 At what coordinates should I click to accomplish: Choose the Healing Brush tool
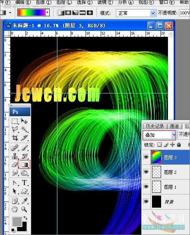(15, 148)
